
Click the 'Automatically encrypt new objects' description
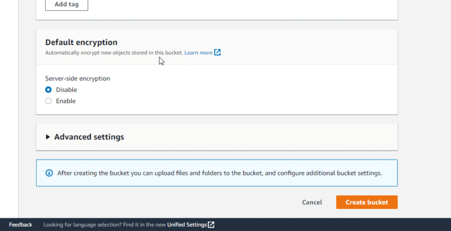tap(113, 53)
